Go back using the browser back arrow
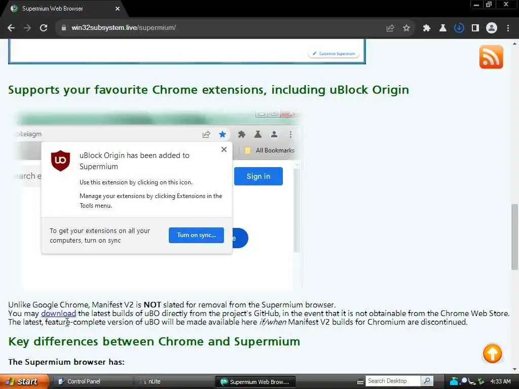Viewport: 519px width, 389px height. pos(11,28)
